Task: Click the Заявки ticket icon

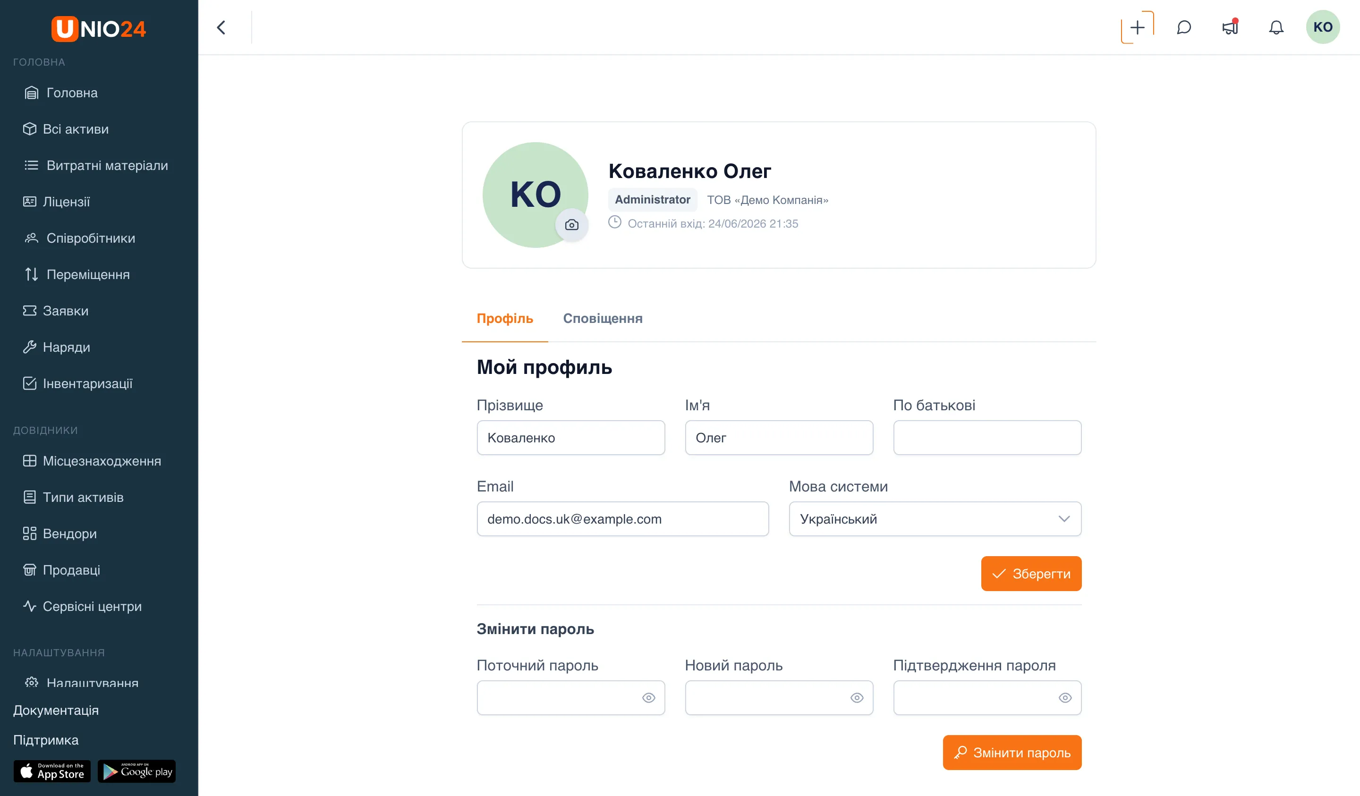Action: [x=30, y=311]
